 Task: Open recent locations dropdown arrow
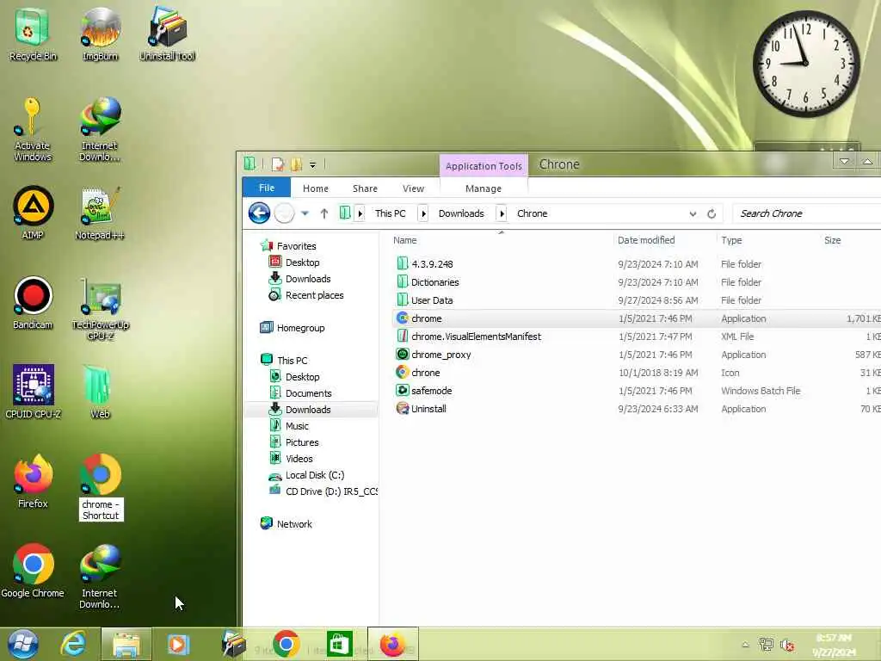[x=305, y=213]
